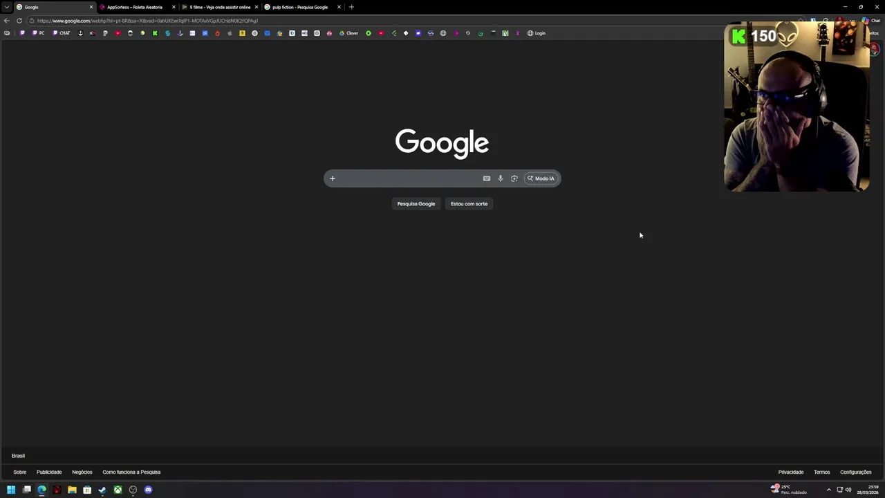Open Google Lens image search icon
This screenshot has height=498, width=885.
pyautogui.click(x=514, y=178)
